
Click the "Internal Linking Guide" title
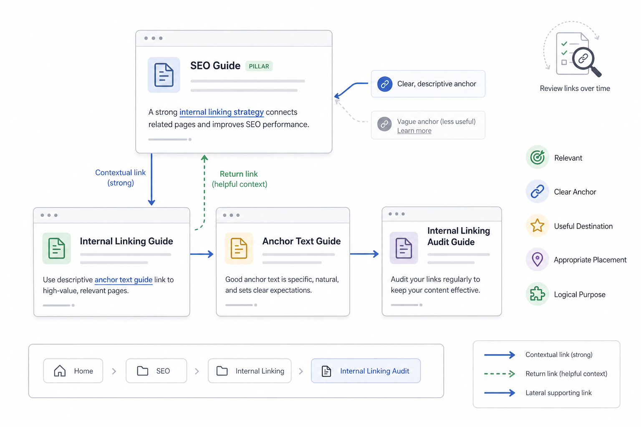pos(126,241)
